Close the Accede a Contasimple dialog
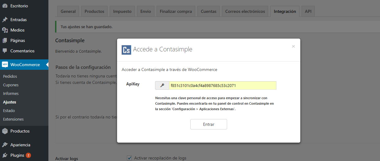The image size is (380, 161). coord(293,46)
